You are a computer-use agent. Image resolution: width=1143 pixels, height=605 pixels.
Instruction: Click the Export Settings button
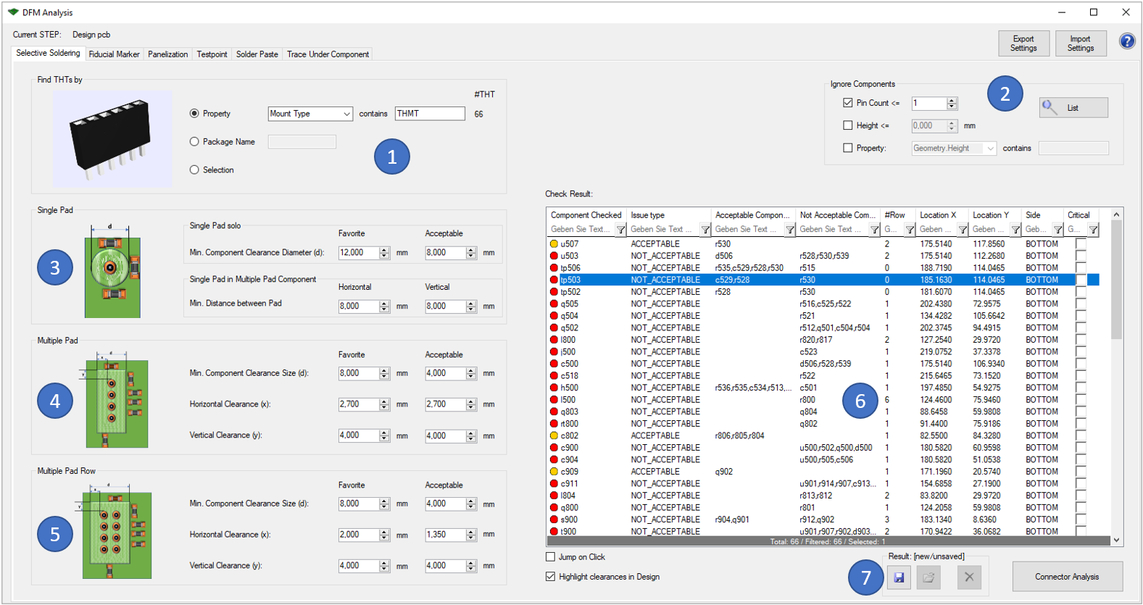click(1023, 43)
